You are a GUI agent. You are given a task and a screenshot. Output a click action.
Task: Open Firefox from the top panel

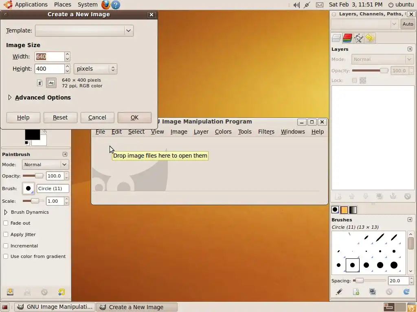pos(105,4)
